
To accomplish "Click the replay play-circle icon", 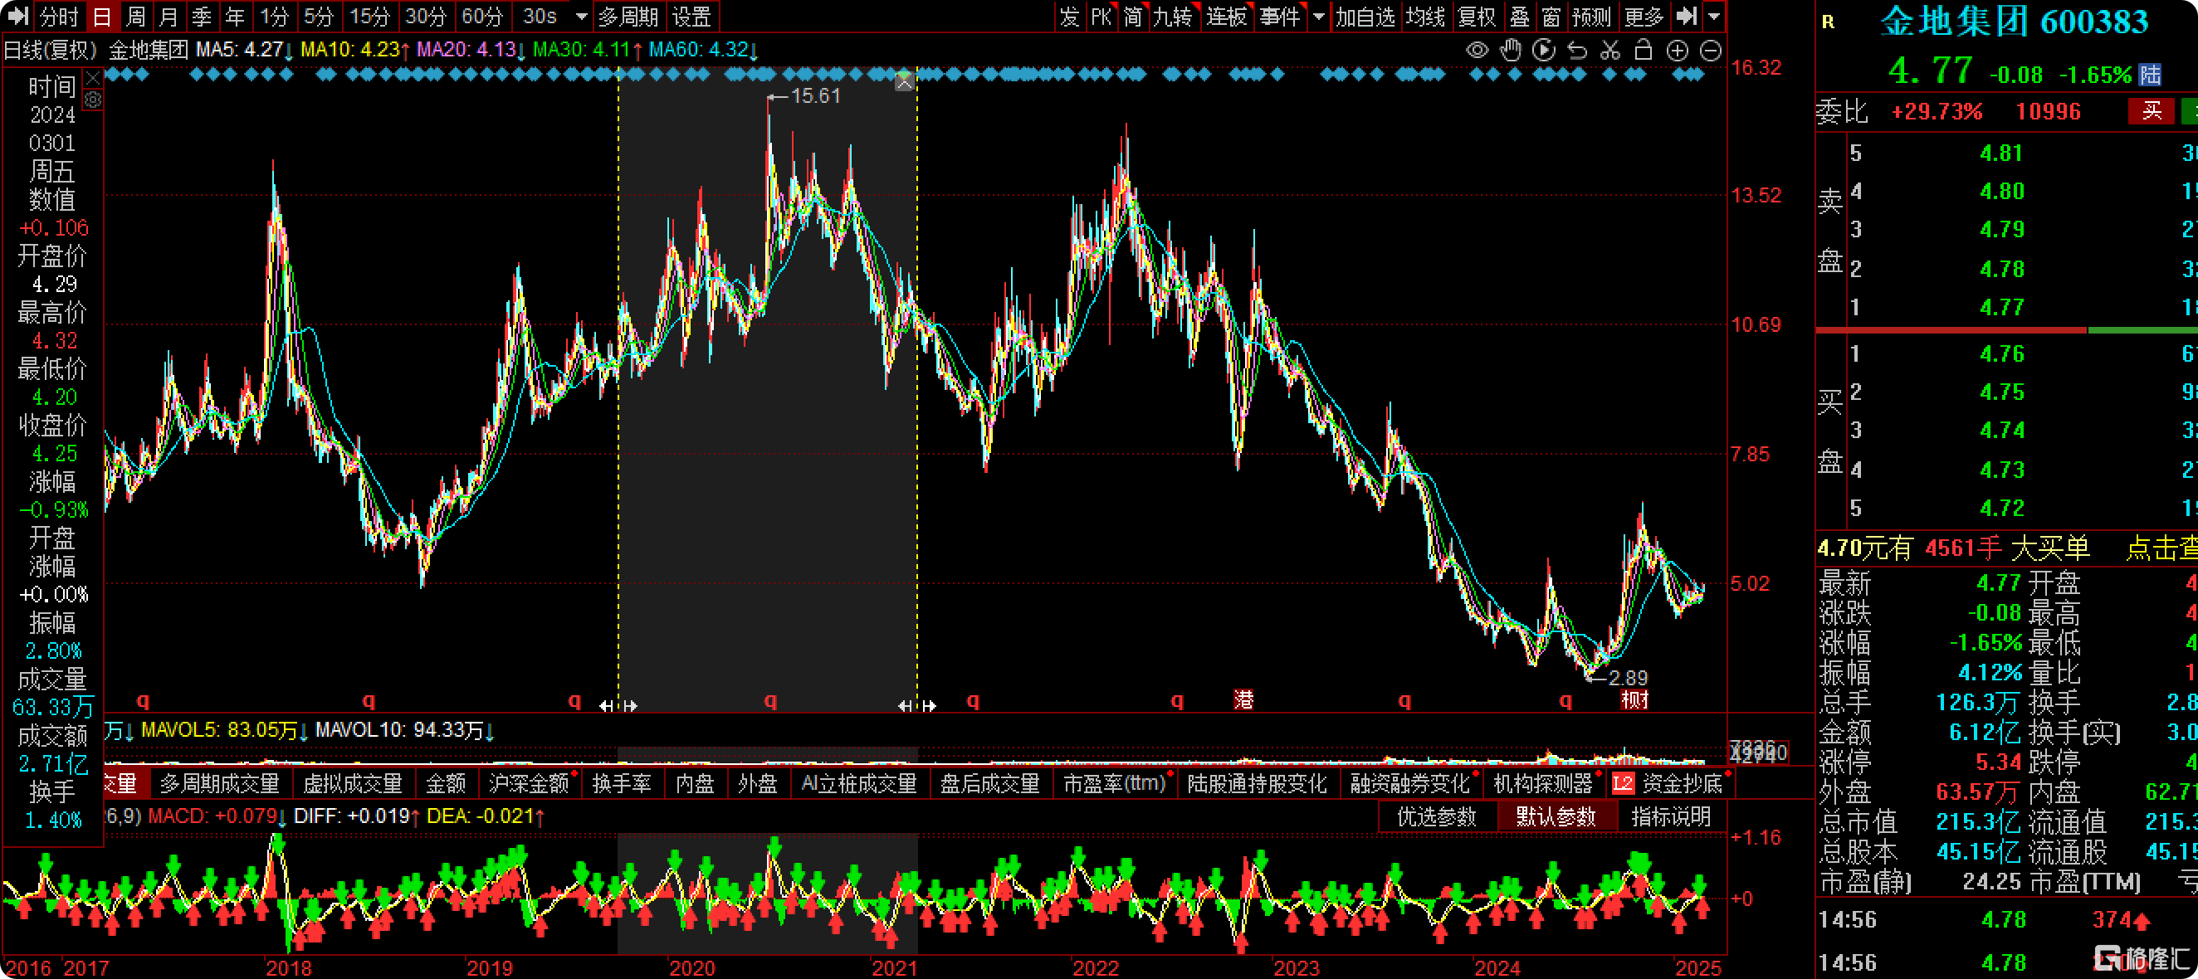I will 1544,51.
